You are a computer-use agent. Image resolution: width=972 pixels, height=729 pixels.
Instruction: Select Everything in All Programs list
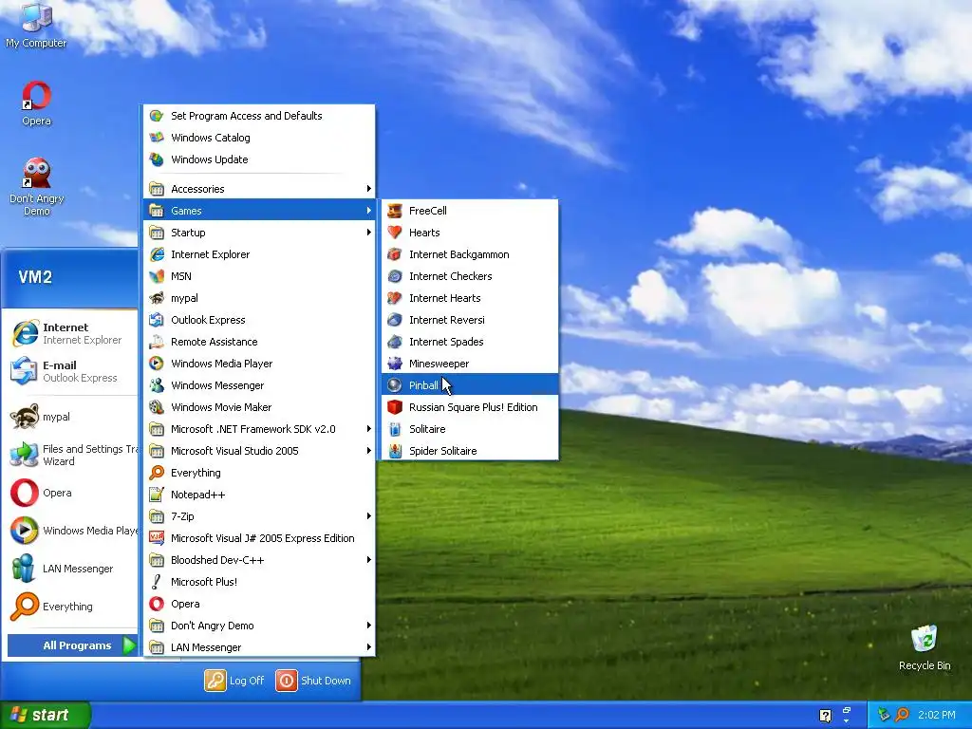pyautogui.click(x=259, y=473)
